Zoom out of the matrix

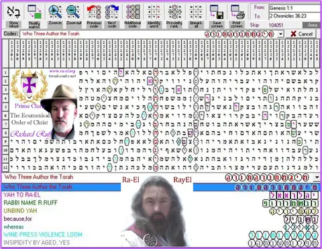coord(73,11)
